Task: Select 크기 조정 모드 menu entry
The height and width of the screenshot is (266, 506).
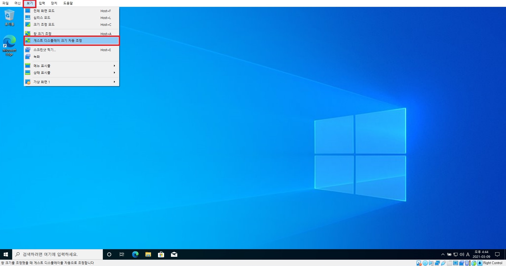Action: point(71,24)
